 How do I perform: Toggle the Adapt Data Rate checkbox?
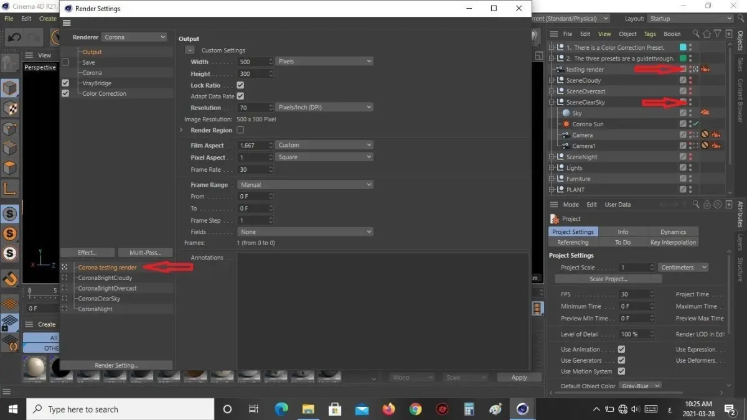click(x=240, y=96)
